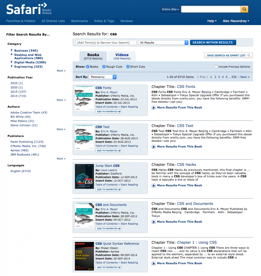Go to the Next results page
The width and height of the screenshot is (261, 276).
tap(245, 77)
